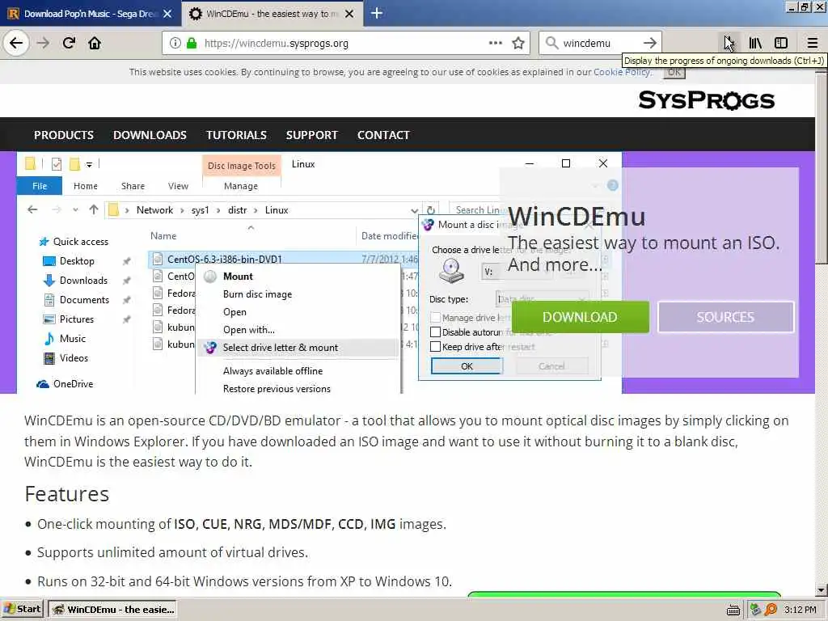Go back with the browser back arrow
828x621 pixels.
[16, 43]
